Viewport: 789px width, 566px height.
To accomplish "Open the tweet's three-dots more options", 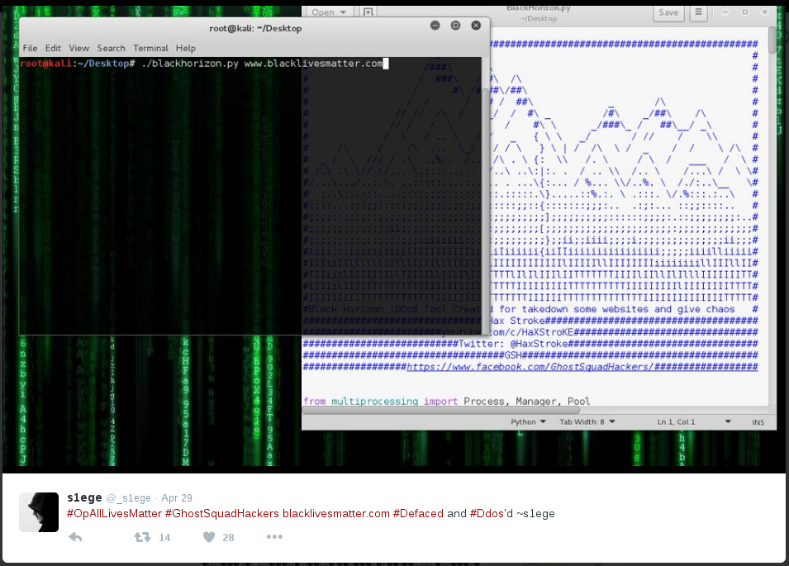I will coord(274,537).
